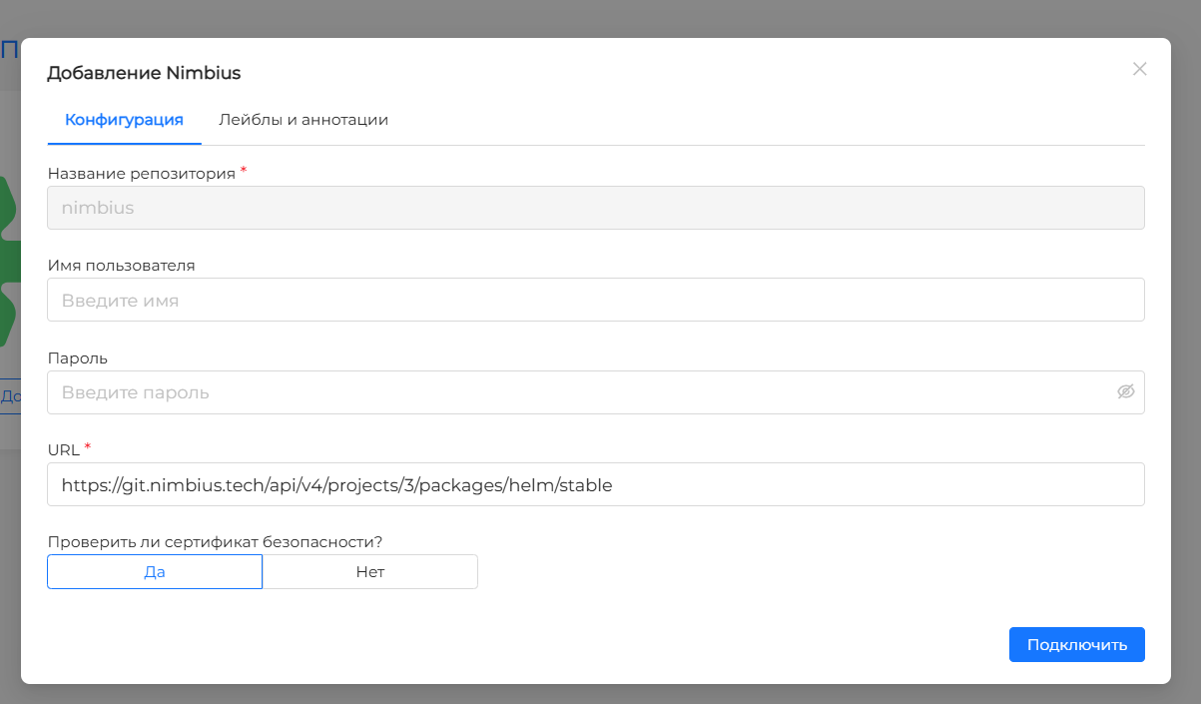Click the partially hidden blue link behind the dialog
The height and width of the screenshot is (704, 1201).
(9, 396)
